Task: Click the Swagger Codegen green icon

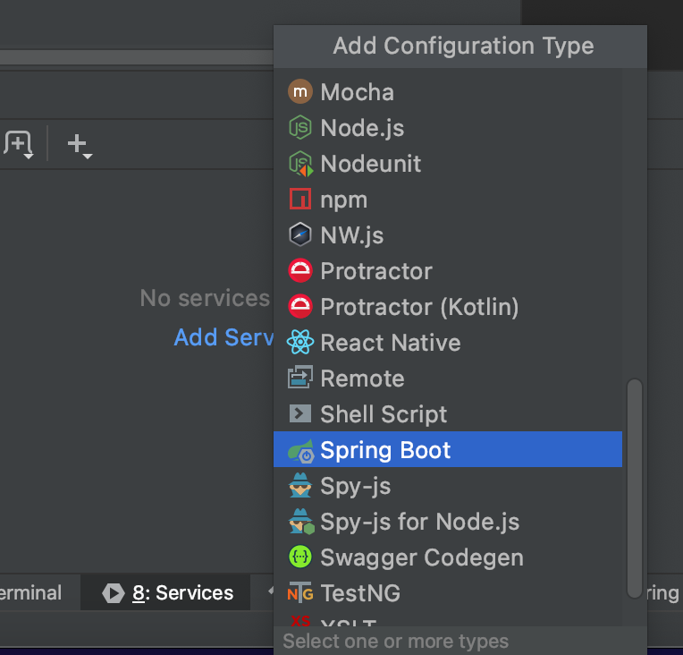Action: pyautogui.click(x=299, y=557)
